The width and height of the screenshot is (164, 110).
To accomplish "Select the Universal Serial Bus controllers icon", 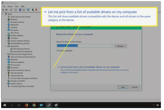I will click(x=9, y=86).
